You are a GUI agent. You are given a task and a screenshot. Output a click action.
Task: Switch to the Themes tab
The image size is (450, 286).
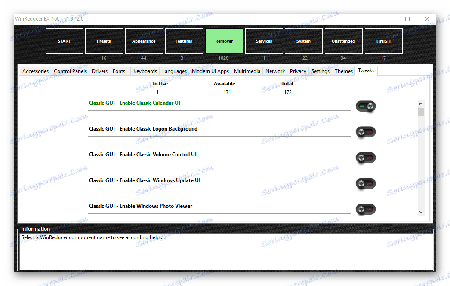[x=344, y=71]
